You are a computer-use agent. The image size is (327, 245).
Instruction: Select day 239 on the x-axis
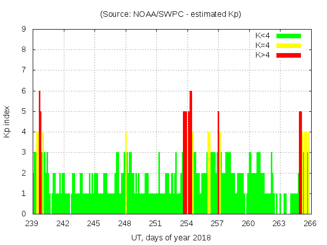pos(33,224)
